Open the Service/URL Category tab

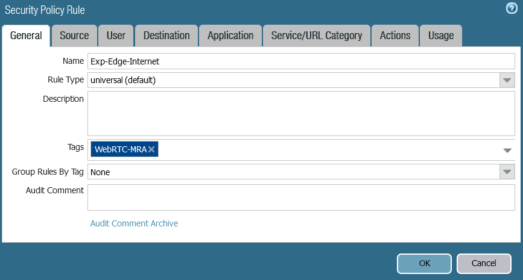pos(317,36)
